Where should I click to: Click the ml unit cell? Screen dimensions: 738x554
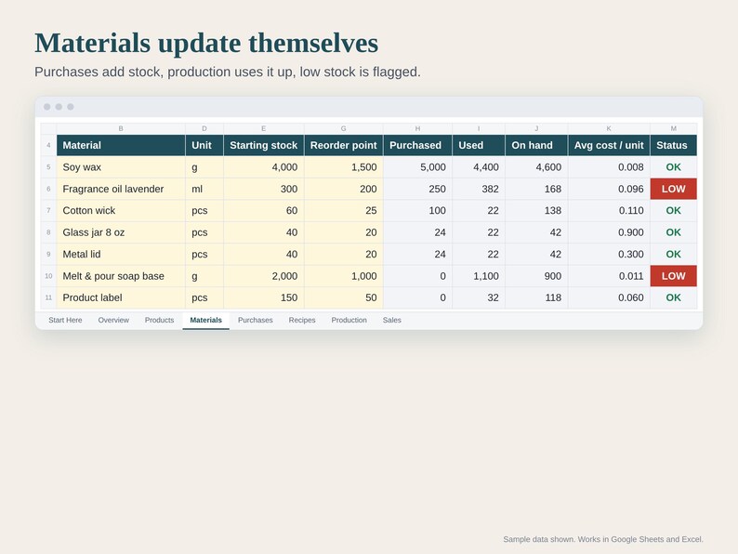(x=204, y=189)
